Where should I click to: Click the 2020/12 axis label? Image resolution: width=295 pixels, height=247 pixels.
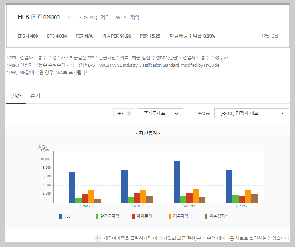pyautogui.click(x=84, y=206)
